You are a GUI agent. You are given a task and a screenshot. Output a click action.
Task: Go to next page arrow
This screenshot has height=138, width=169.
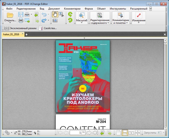(x=88, y=132)
